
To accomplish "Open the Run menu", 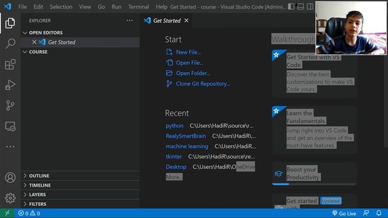I will [116, 7].
